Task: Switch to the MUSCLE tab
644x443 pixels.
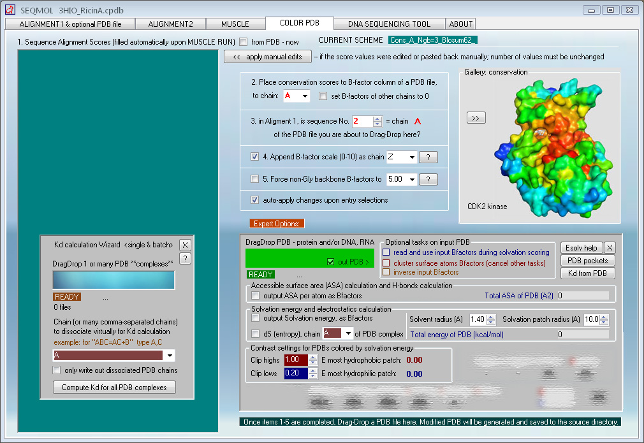Action: pyautogui.click(x=235, y=24)
